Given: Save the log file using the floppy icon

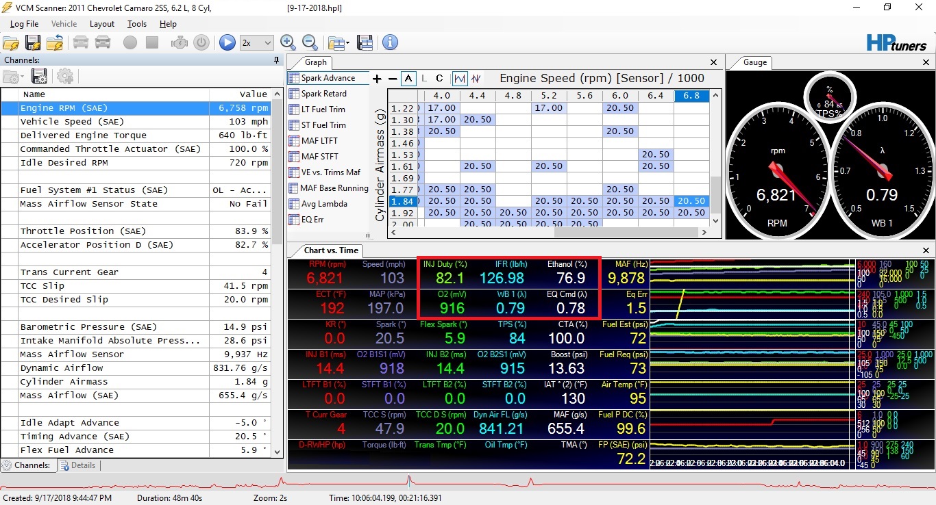Looking at the screenshot, I should 33,42.
